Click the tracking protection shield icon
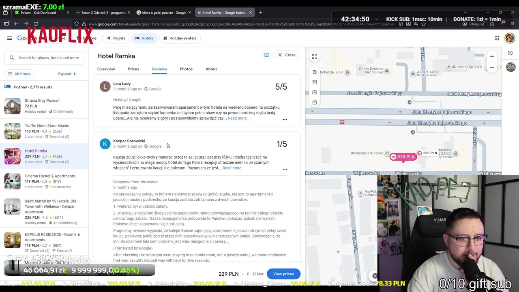The image size is (519, 292). [76, 24]
